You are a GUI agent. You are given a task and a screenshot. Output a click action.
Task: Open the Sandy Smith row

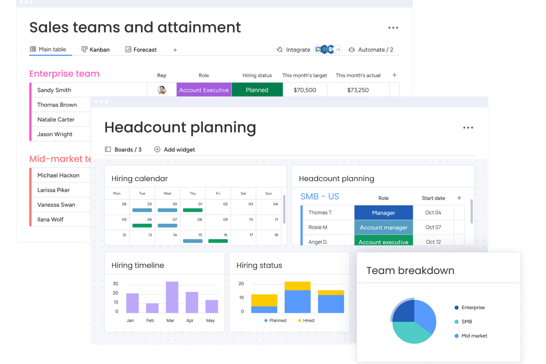pos(89,90)
